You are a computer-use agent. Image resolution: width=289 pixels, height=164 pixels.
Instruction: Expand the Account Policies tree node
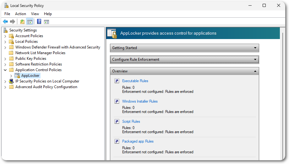coord(5,36)
